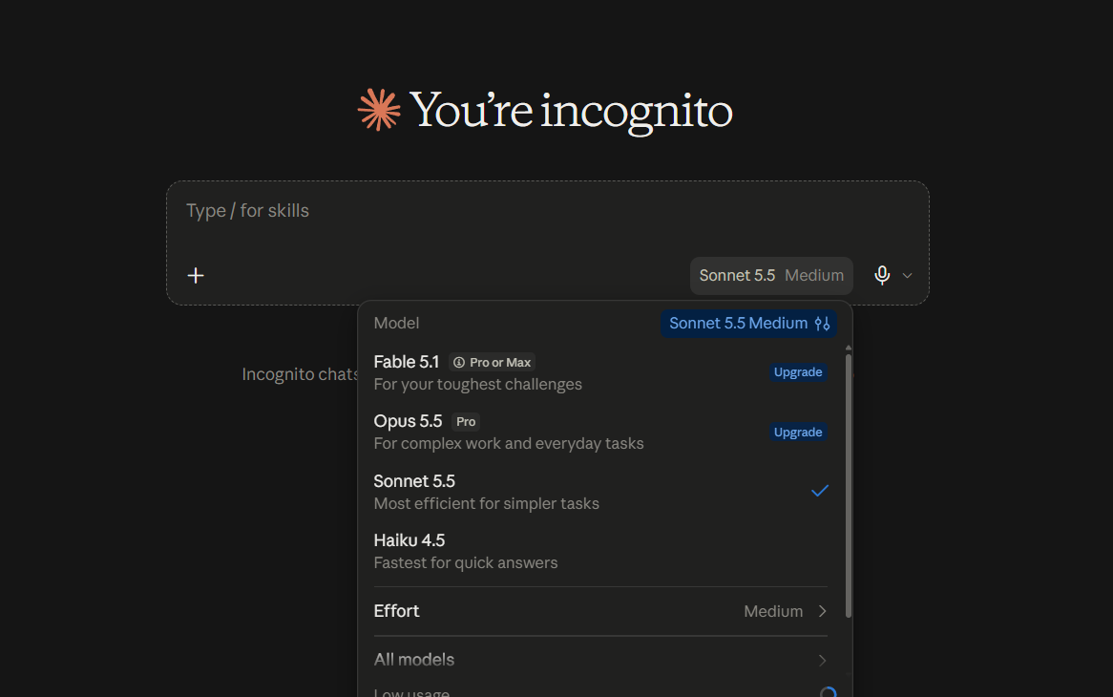Click the Incognito chats description text
1113x697 pixels.
(x=300, y=374)
